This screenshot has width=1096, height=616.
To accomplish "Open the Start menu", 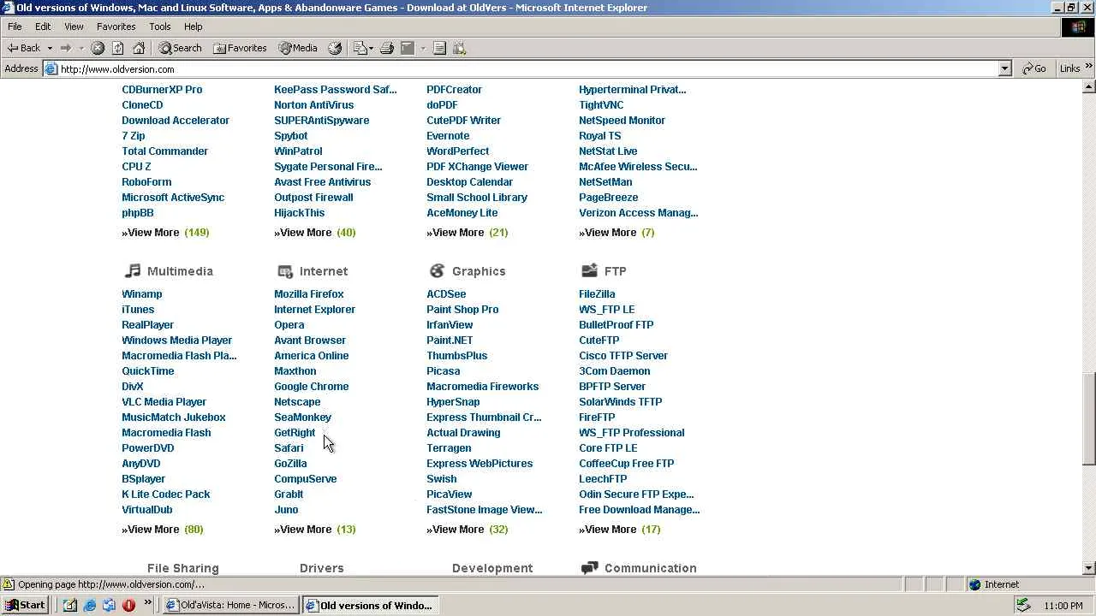I will (26, 605).
